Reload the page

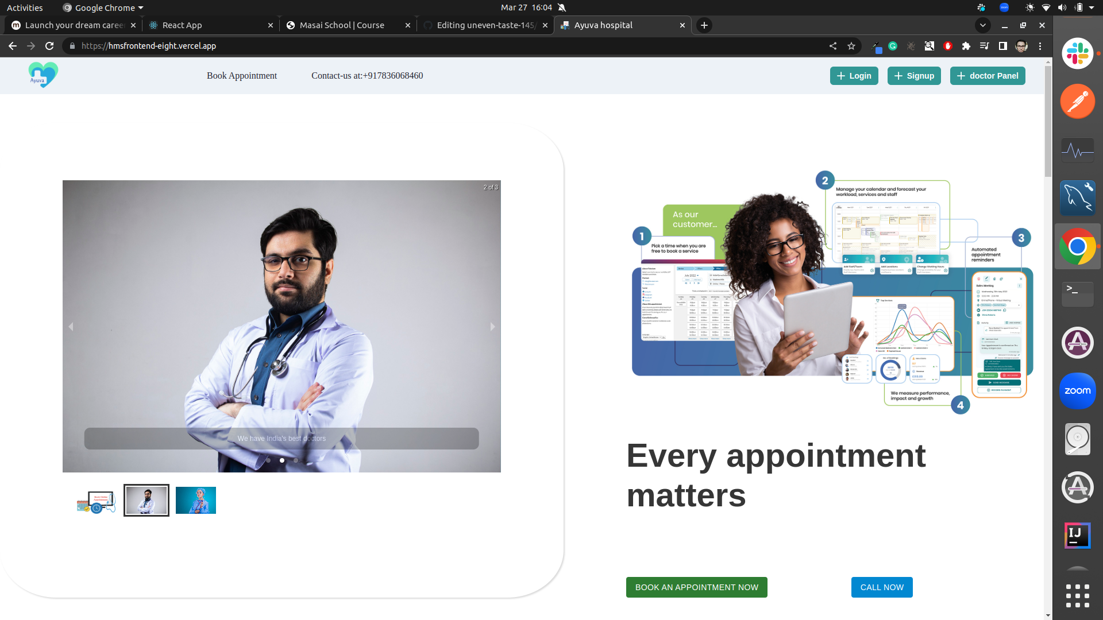tap(49, 46)
